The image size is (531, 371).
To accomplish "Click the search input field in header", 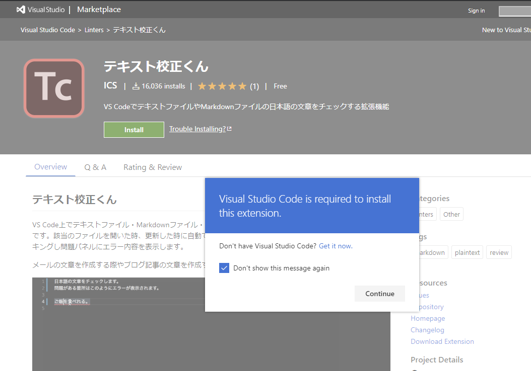I will coord(515,11).
